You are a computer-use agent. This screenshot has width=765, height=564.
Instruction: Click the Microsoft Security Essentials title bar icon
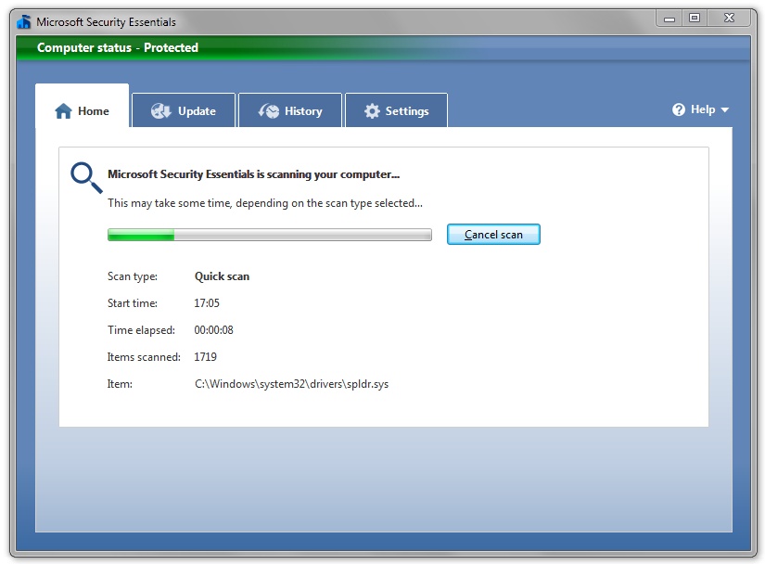coord(23,22)
